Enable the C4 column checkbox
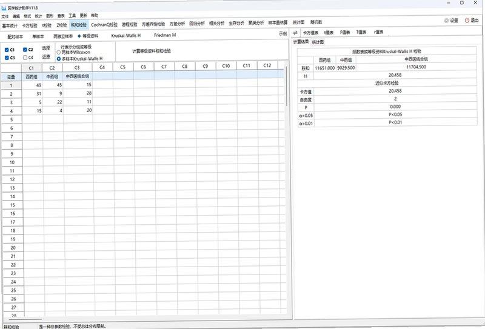 click(x=25, y=58)
